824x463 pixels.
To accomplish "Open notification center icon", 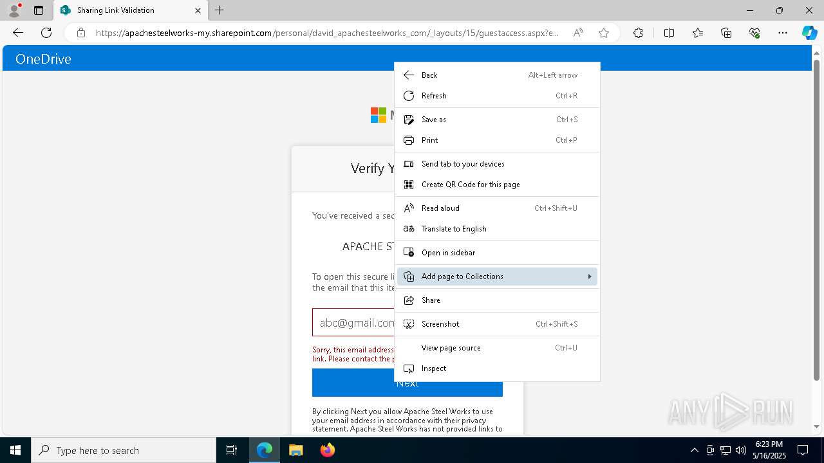I will (803, 450).
